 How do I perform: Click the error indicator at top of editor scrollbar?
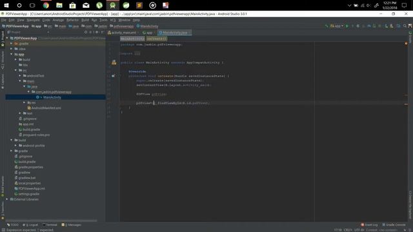pyautogui.click(x=406, y=43)
